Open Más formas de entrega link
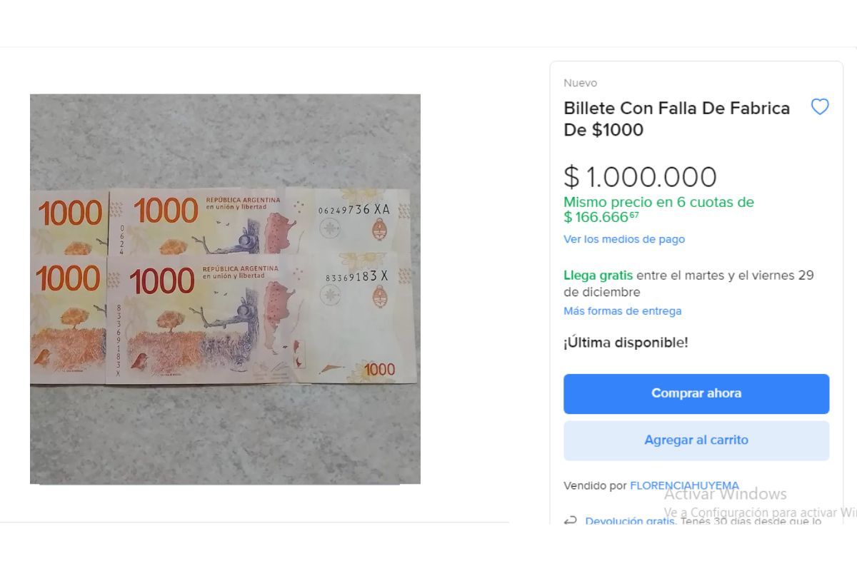 pos(623,310)
